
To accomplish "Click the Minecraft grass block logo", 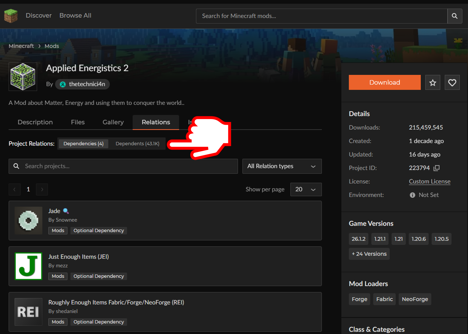I will pyautogui.click(x=11, y=16).
